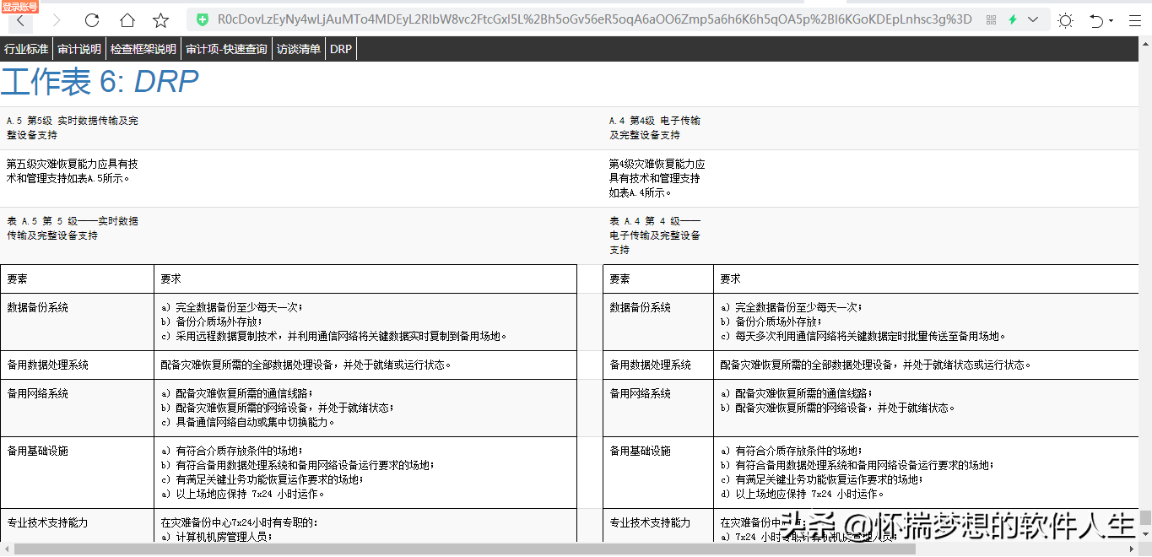Expand the address bar dropdown chevron

tap(1032, 19)
